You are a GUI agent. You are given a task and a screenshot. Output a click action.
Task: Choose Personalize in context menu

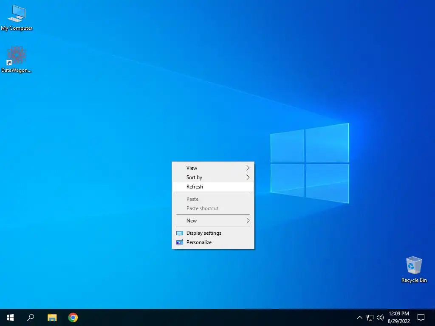click(x=213, y=242)
